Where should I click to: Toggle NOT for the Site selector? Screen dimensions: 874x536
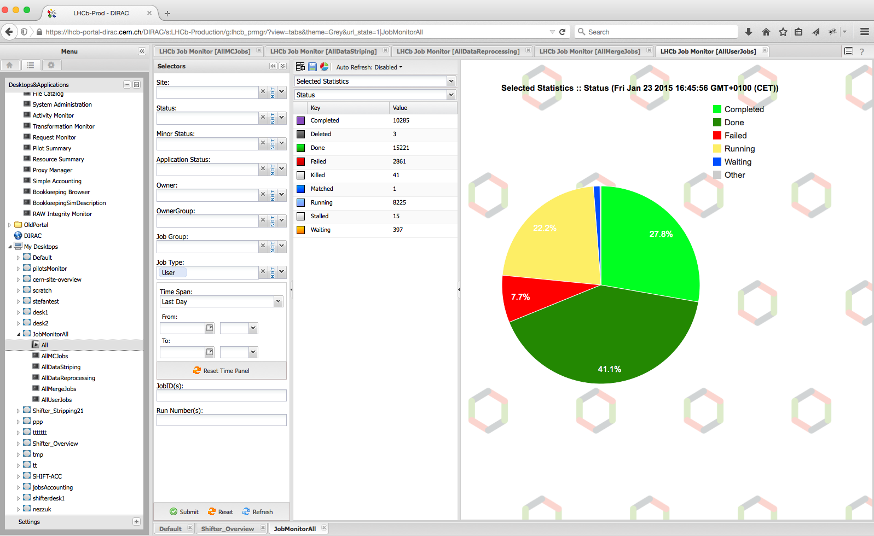coord(273,92)
